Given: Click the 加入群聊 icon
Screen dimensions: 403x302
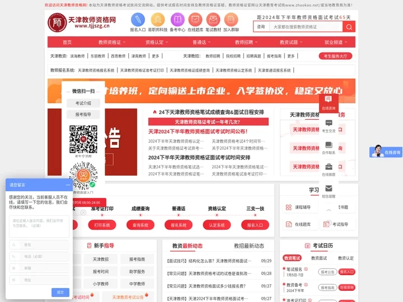Looking at the screenshot, I should [x=231, y=20].
